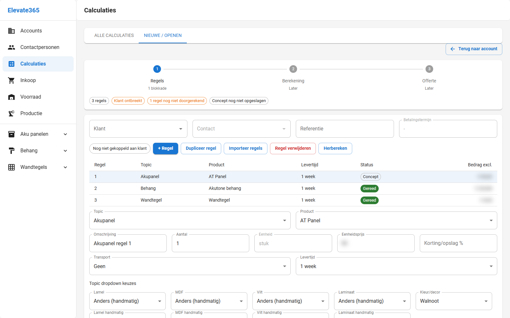Open the Klant dropdown
This screenshot has height=318, width=510.
pyautogui.click(x=138, y=129)
